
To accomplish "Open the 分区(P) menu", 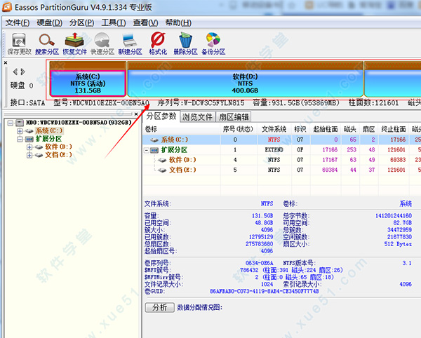I will tap(81, 23).
